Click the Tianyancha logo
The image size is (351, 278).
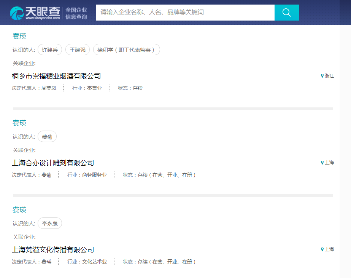tap(35, 13)
